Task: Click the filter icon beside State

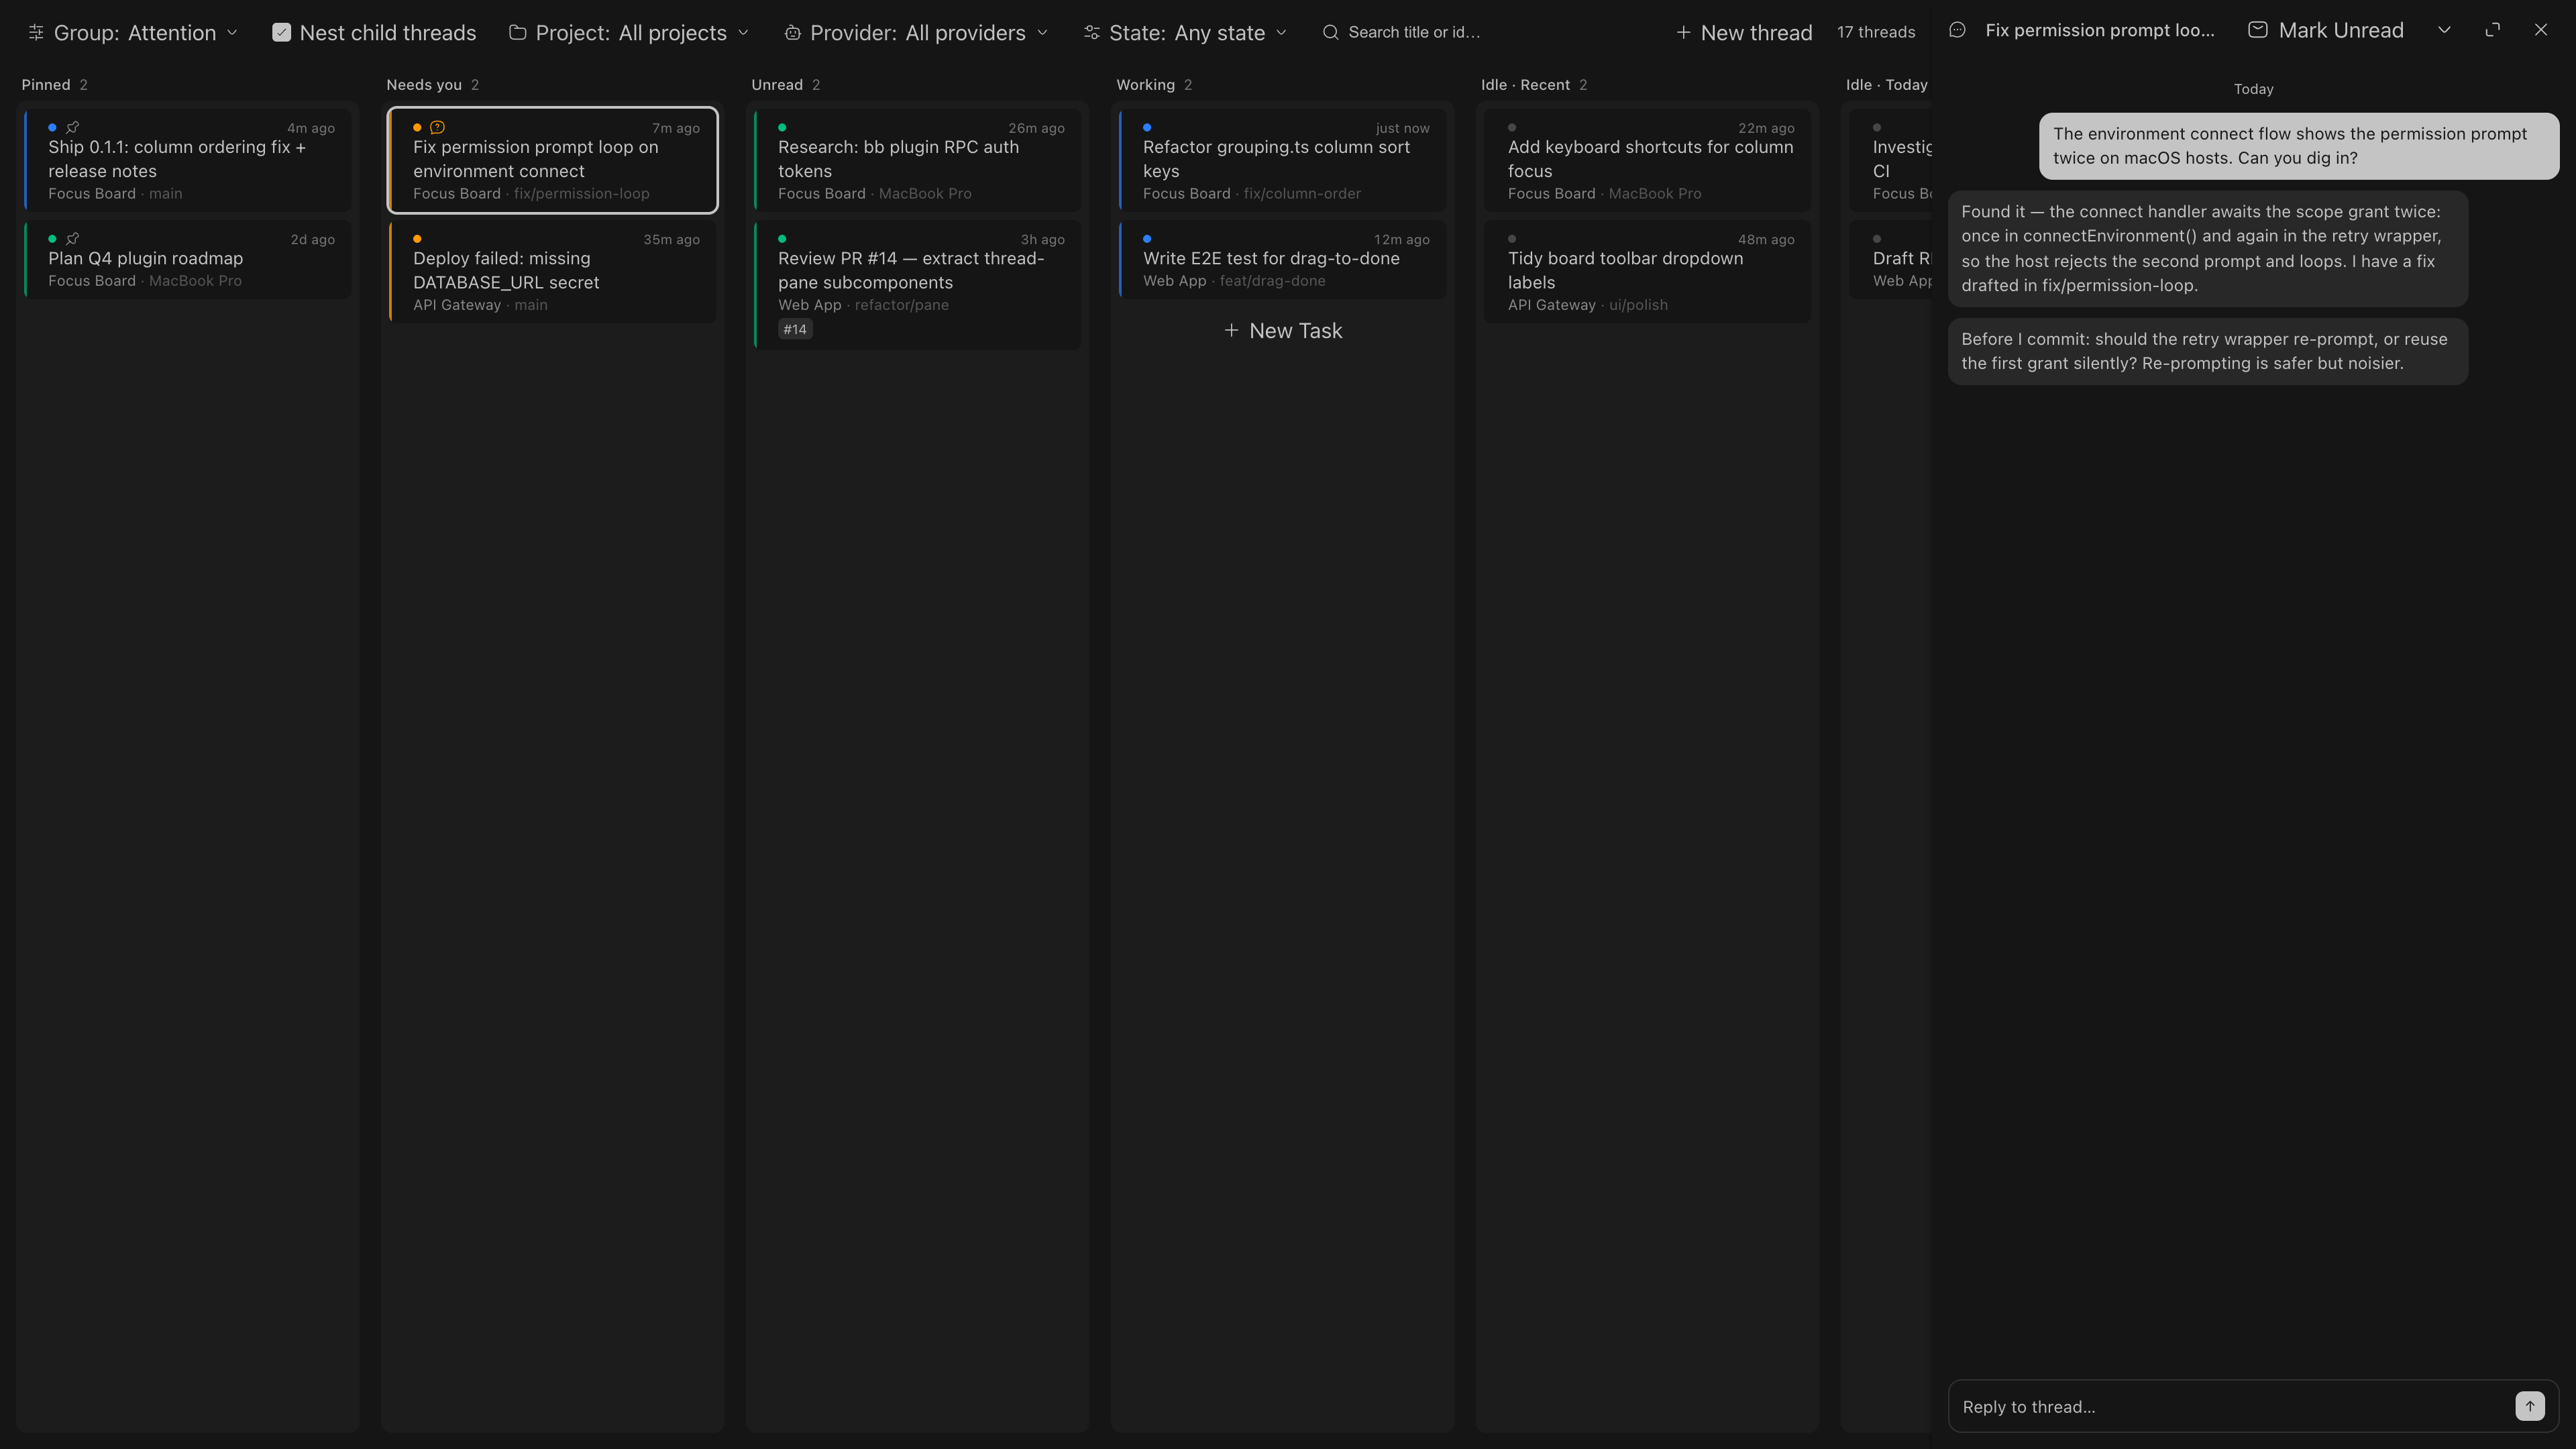Action: click(x=1091, y=32)
